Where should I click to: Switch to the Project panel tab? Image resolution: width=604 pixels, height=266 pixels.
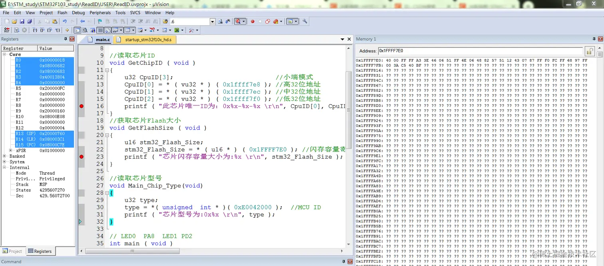pos(12,251)
